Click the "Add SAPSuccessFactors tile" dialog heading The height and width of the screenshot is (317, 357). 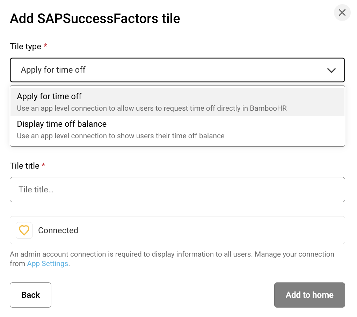pos(95,18)
